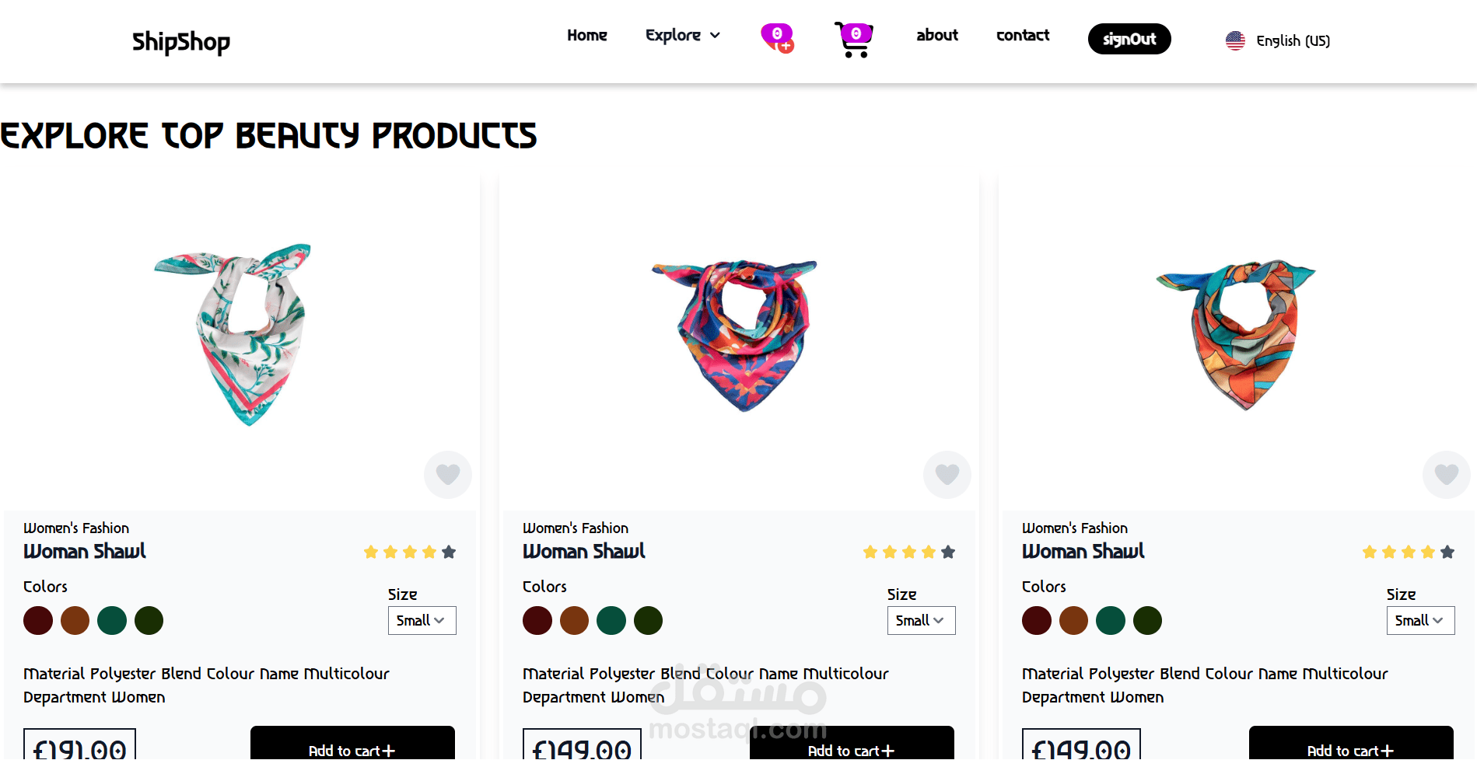
Task: Click the third shawl product image
Action: pyautogui.click(x=1237, y=334)
